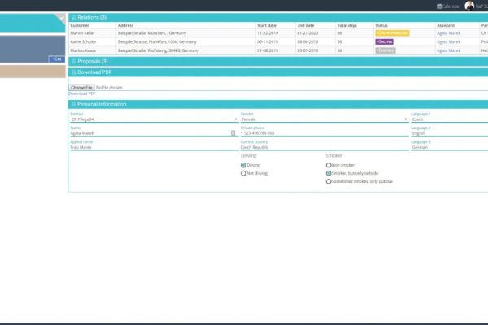The height and width of the screenshot is (325, 488).
Task: Open the Partner dropdown
Action: click(x=154, y=119)
